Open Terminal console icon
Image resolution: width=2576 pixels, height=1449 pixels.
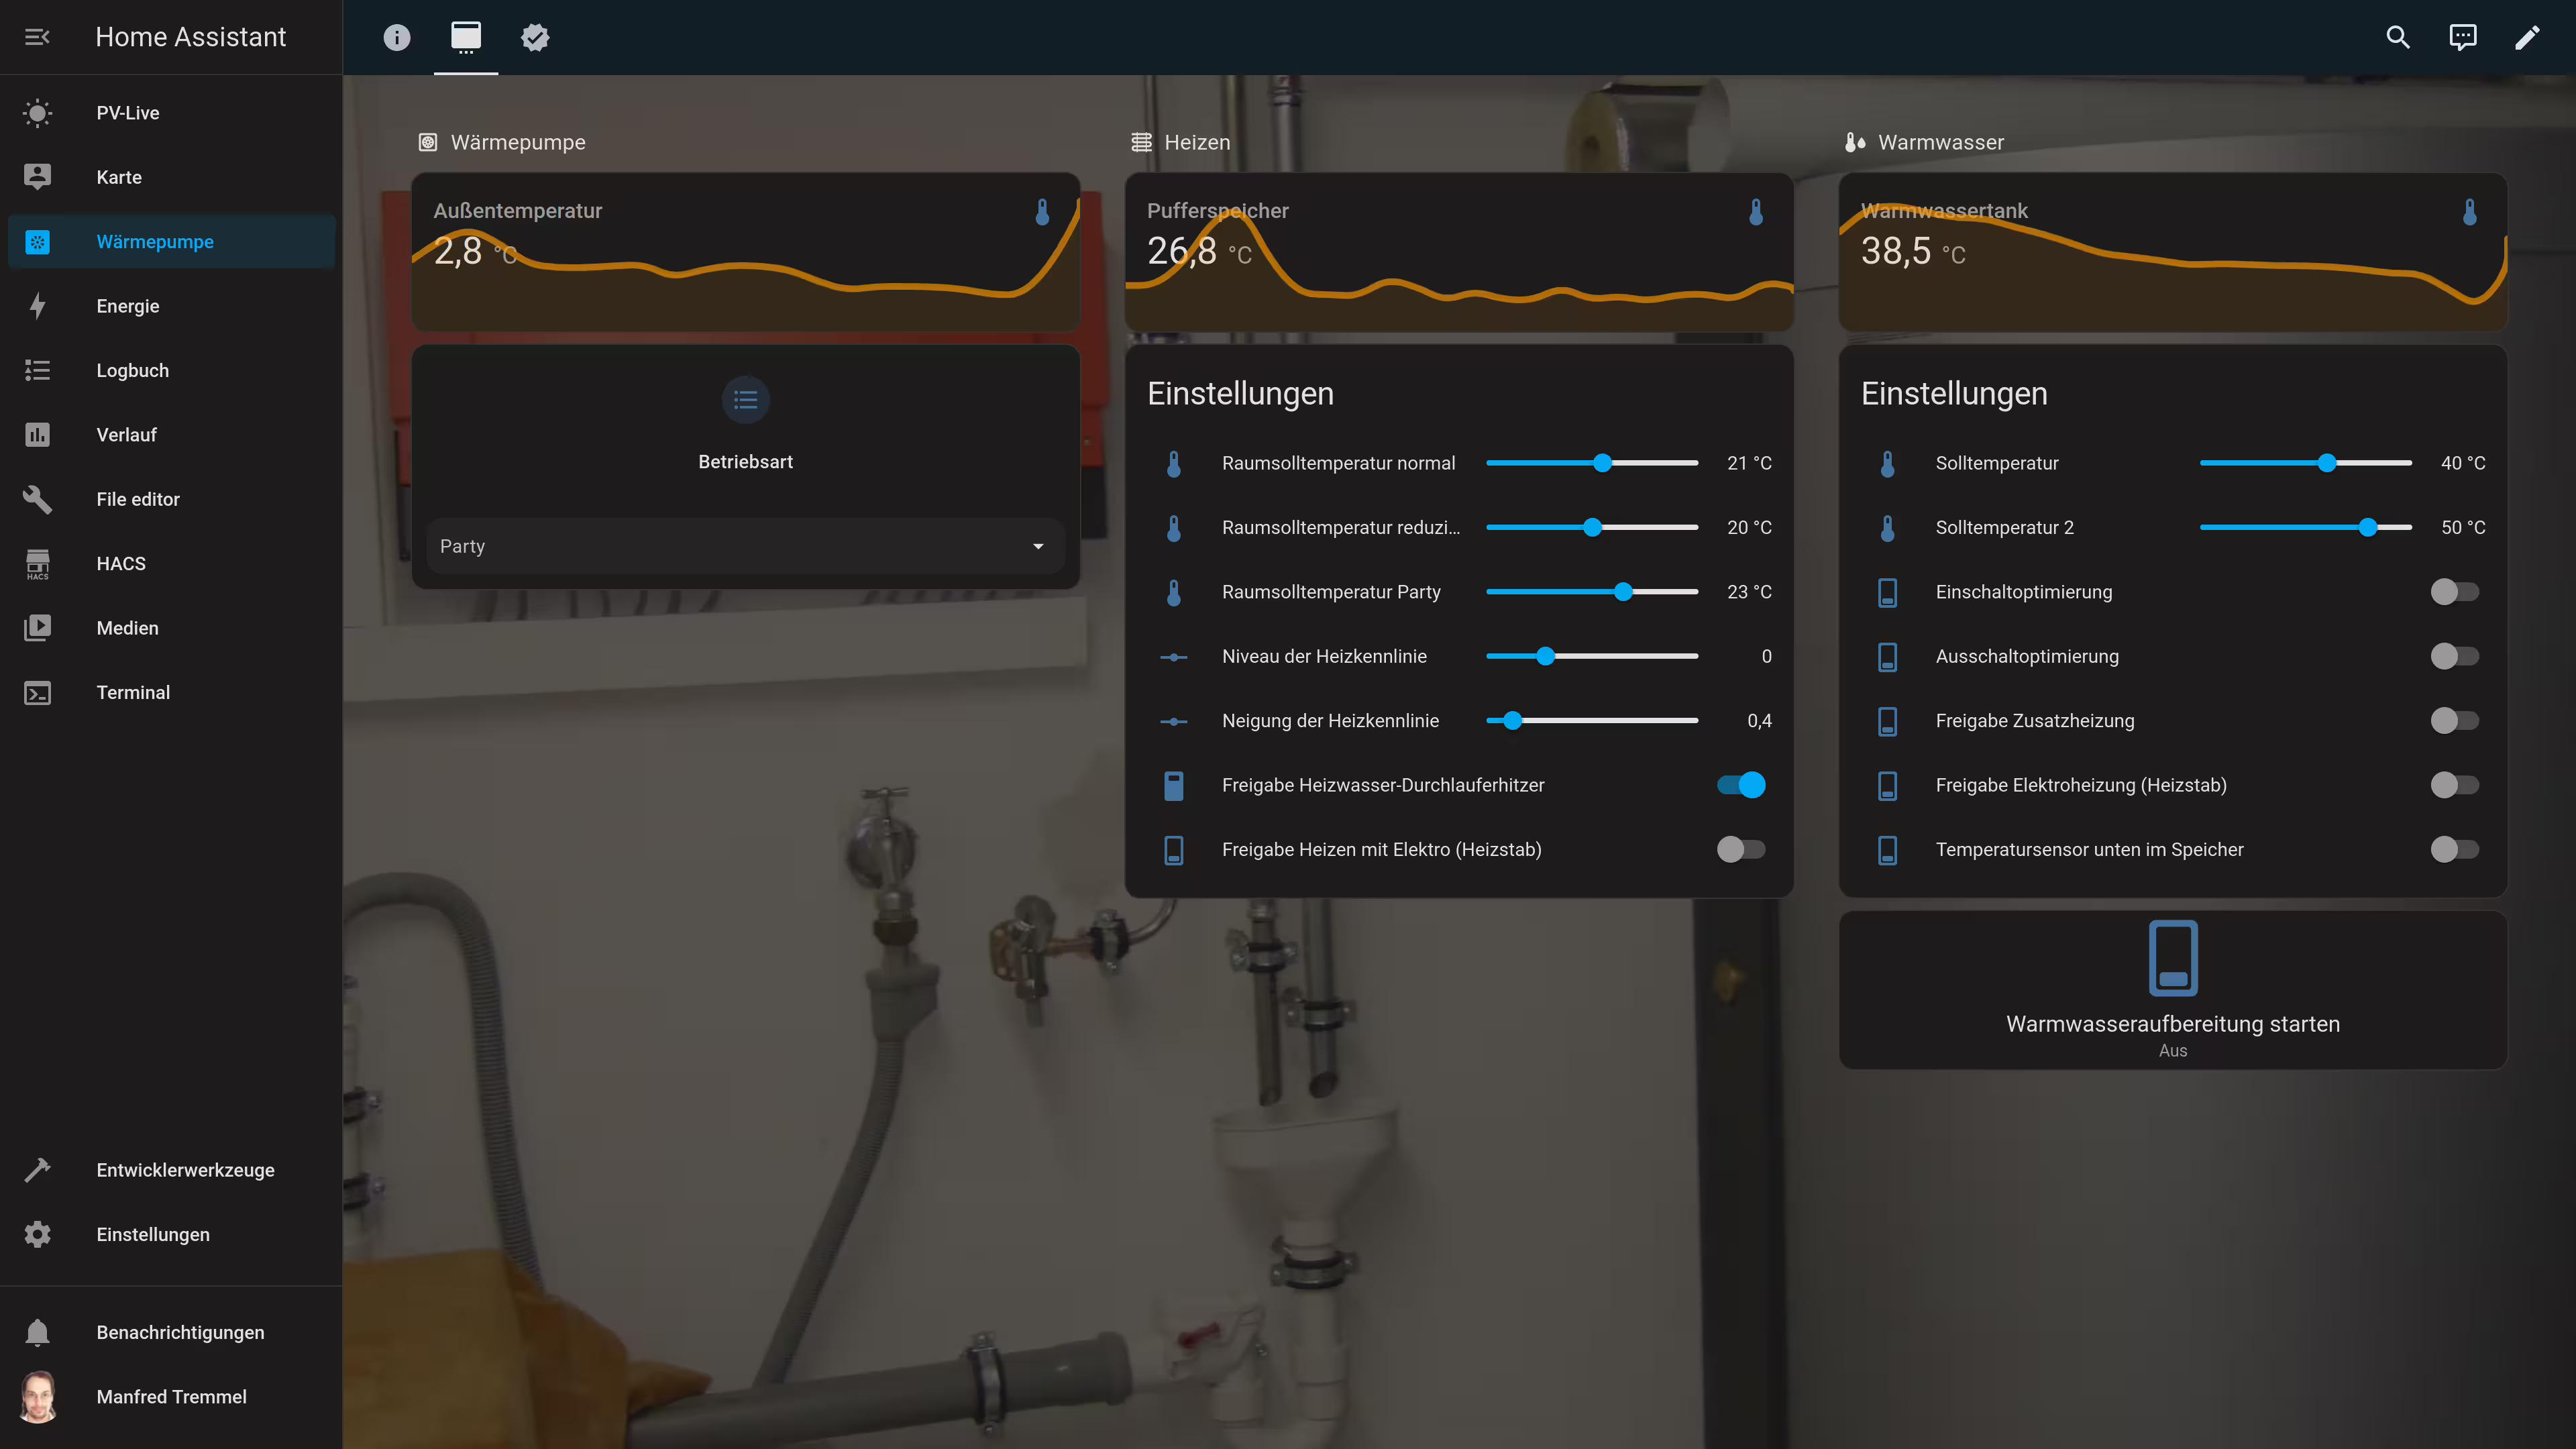point(37,692)
